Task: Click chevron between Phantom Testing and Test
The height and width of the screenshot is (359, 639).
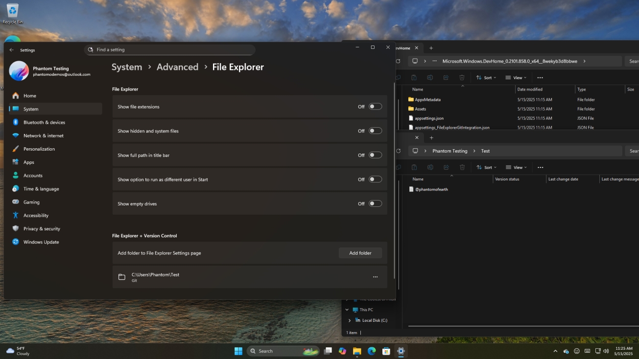Action: pos(474,151)
